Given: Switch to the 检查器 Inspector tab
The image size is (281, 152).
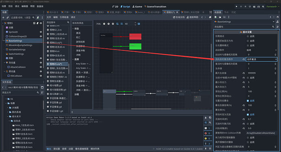Looking at the screenshot, I should [218, 12].
